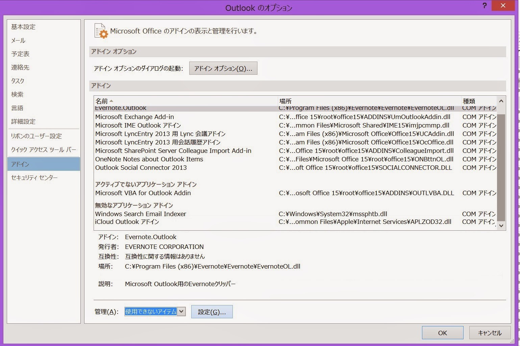Image resolution: width=520 pixels, height=346 pixels.
Task: Select Lync 会議アドイン row
Action: (295, 134)
